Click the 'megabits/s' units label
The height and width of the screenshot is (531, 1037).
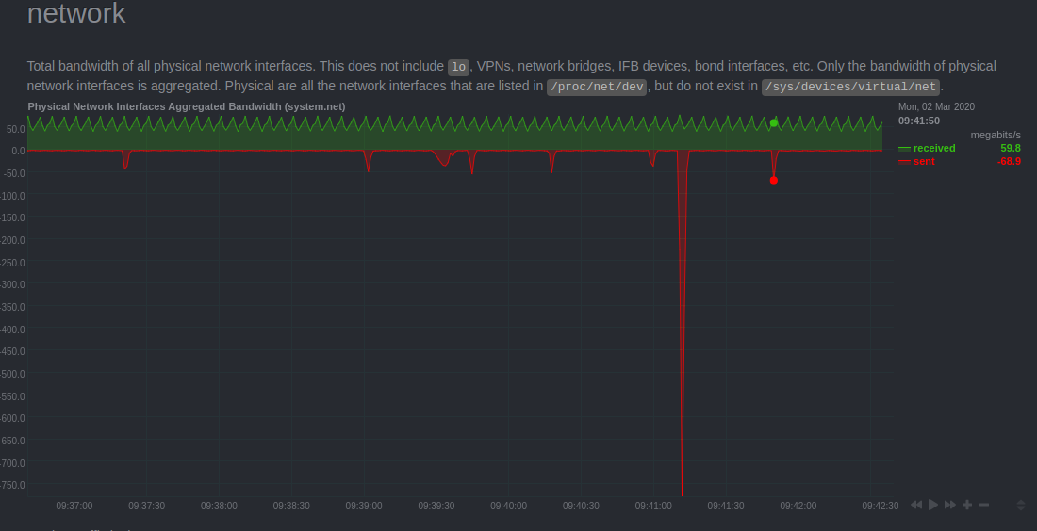[x=996, y=135]
